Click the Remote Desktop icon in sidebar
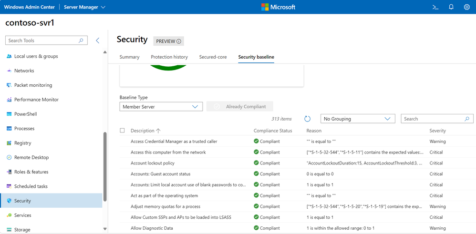Image resolution: width=476 pixels, height=234 pixels. point(9,157)
